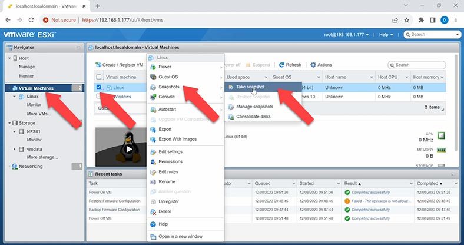Click the share page icon in address bar
Screen dimensions: 464x245
[395, 20]
